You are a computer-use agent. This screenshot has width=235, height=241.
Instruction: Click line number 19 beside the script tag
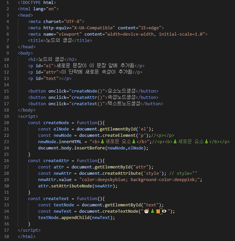click(6, 117)
